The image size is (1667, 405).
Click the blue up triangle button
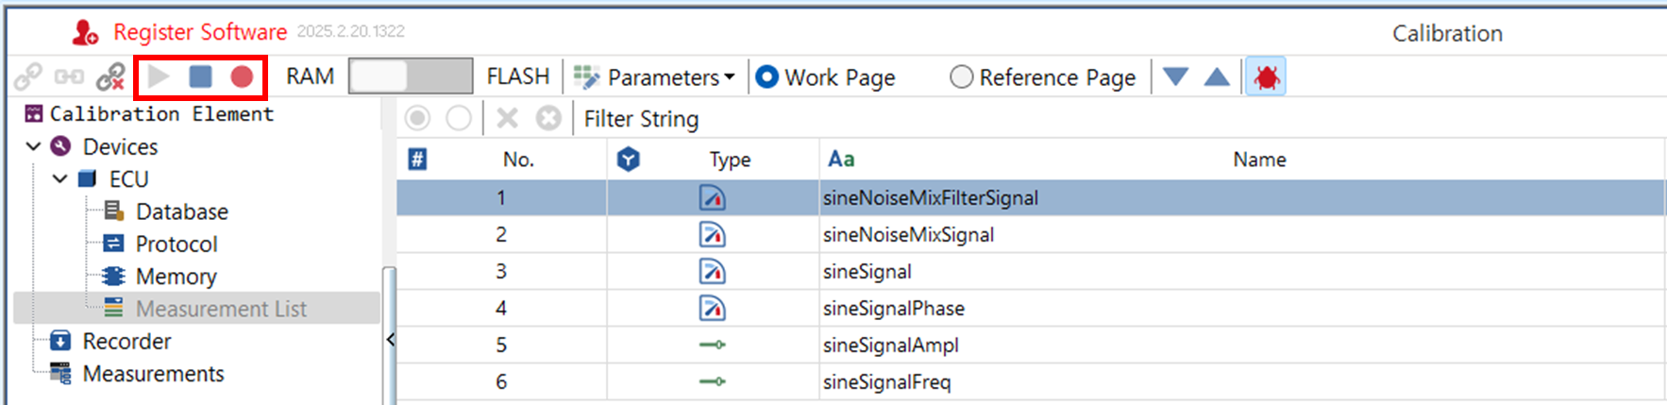pos(1217,76)
